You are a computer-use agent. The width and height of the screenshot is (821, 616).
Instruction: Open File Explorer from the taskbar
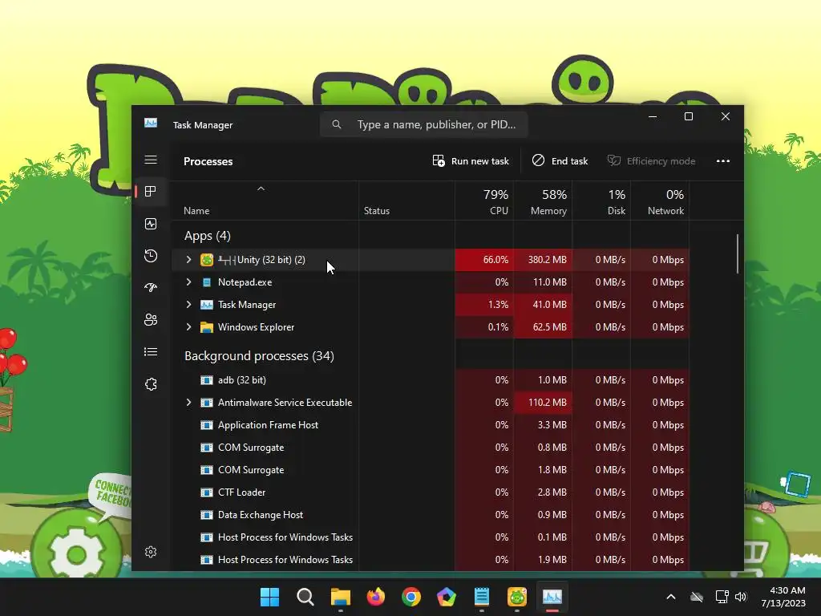click(341, 597)
